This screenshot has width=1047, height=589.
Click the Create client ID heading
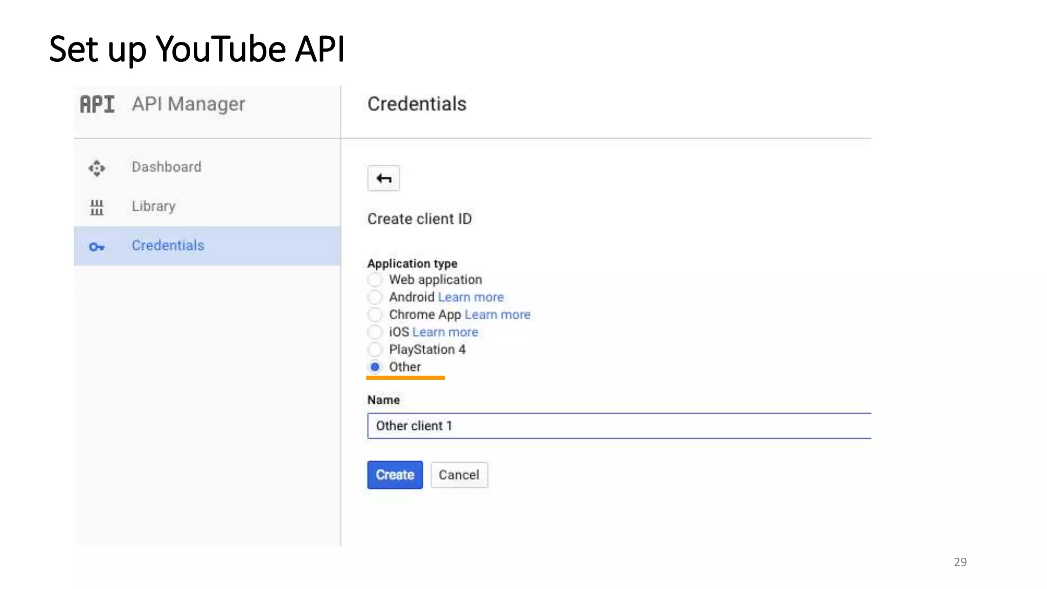click(x=419, y=219)
